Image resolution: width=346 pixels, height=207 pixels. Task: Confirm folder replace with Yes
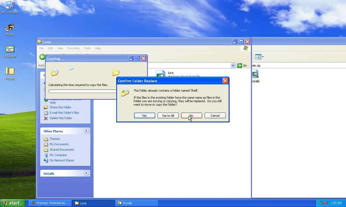coord(145,116)
